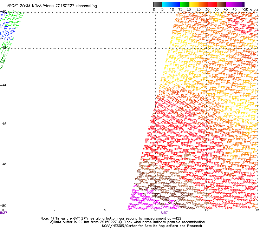260x228 pixels.
Task: Click the longitude 3 axis label
Action: point(54,210)
